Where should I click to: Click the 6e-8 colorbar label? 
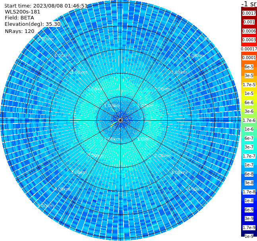[249, 174]
